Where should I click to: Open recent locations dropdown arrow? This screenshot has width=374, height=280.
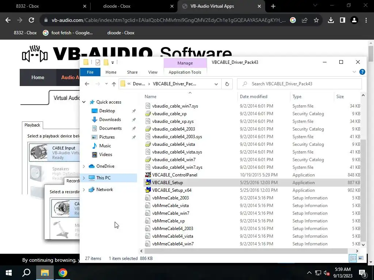click(106, 84)
